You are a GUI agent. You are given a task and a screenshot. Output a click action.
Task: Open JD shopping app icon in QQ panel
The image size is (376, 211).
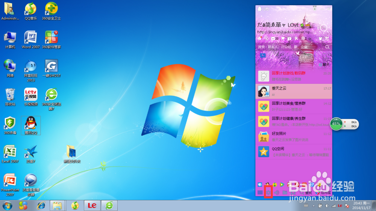click(x=297, y=185)
